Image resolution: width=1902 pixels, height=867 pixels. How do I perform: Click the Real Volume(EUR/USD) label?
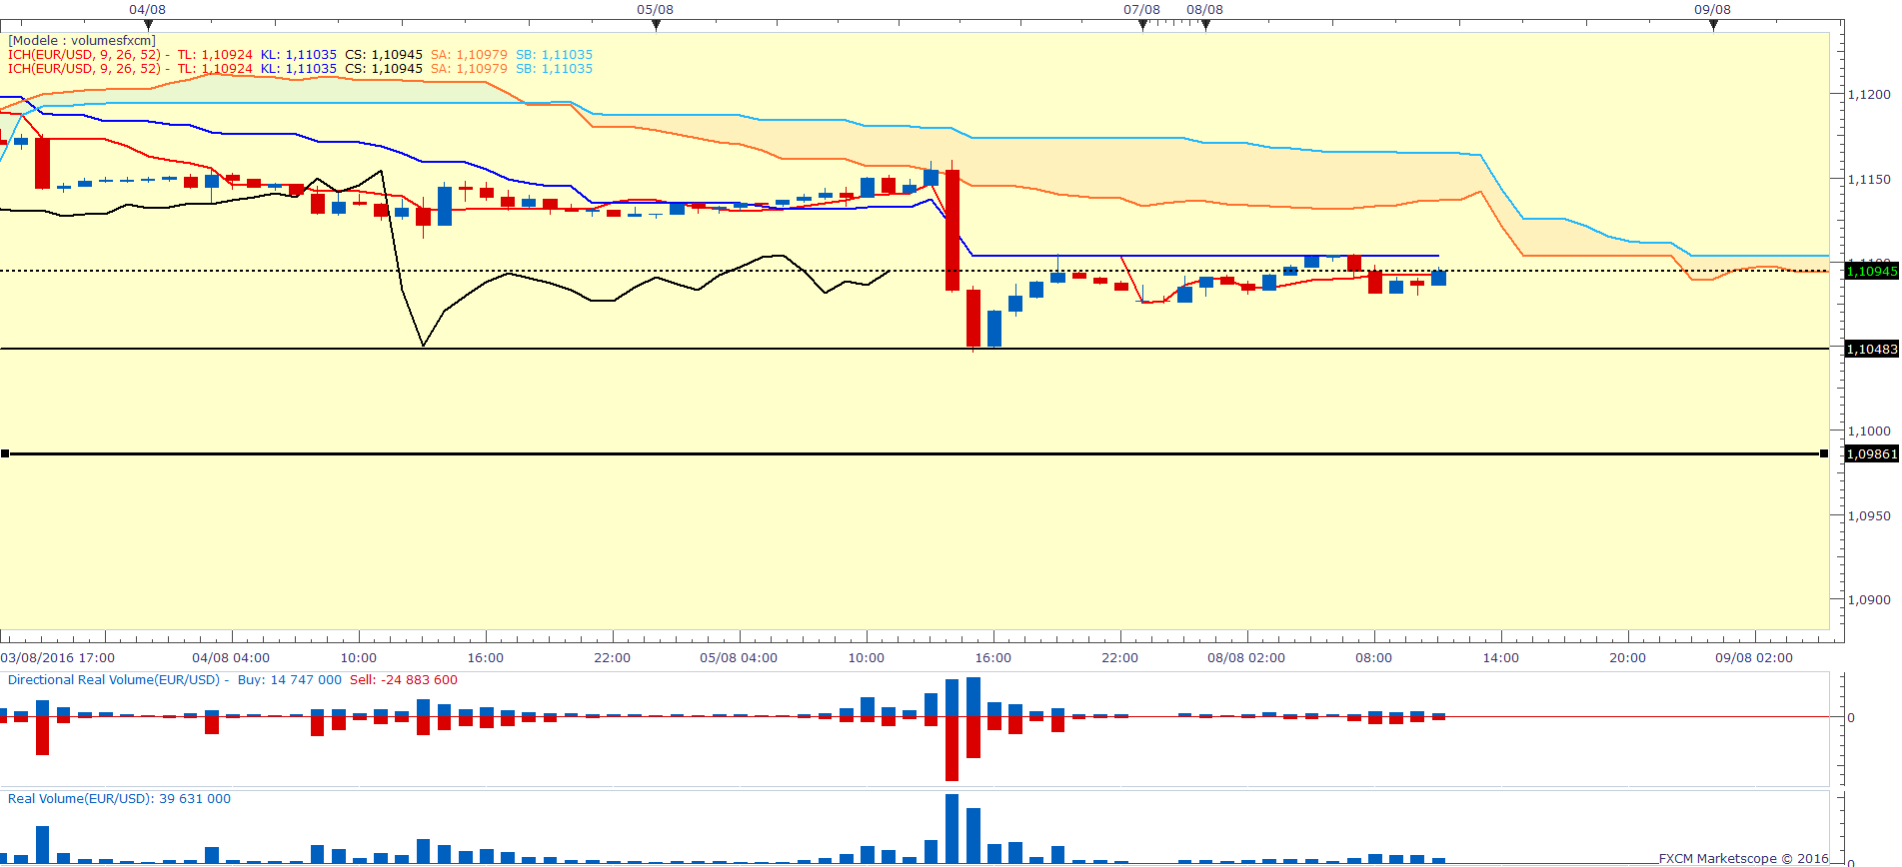(80, 799)
